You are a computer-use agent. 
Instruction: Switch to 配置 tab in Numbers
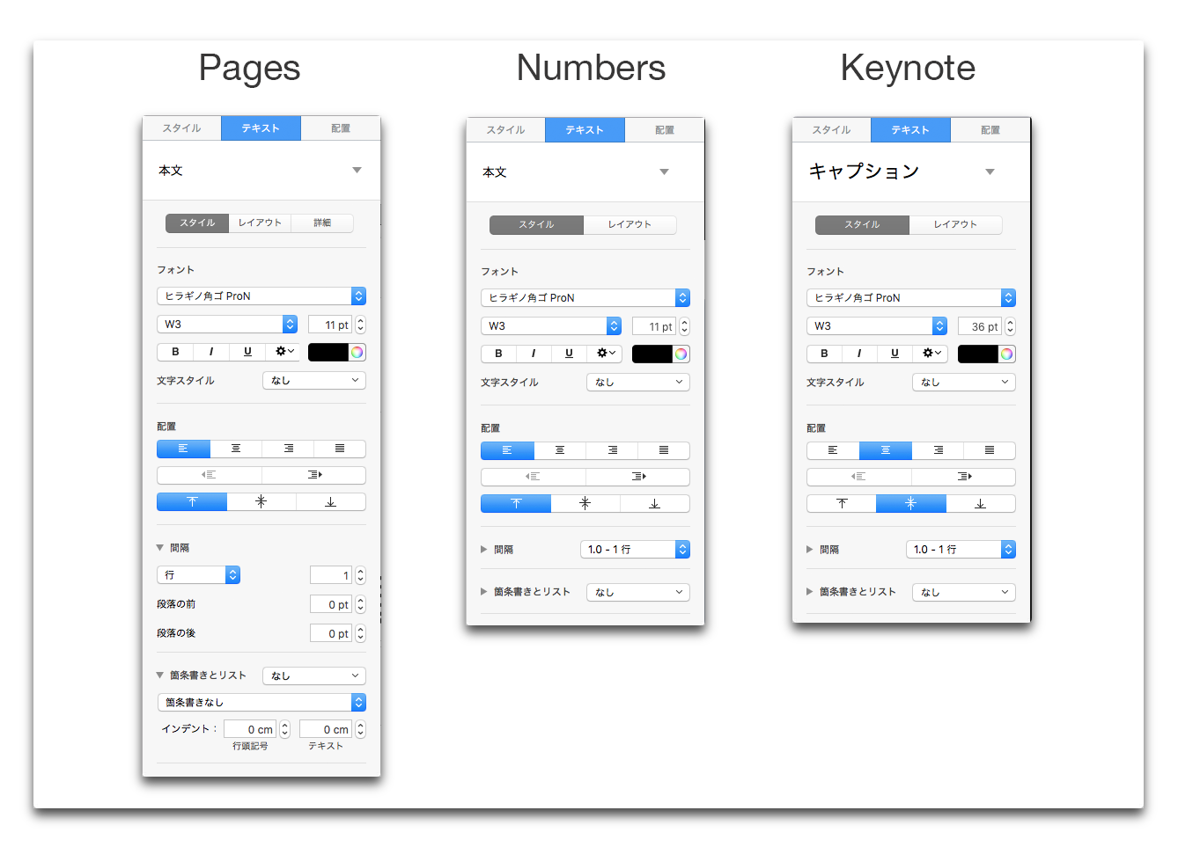(665, 130)
